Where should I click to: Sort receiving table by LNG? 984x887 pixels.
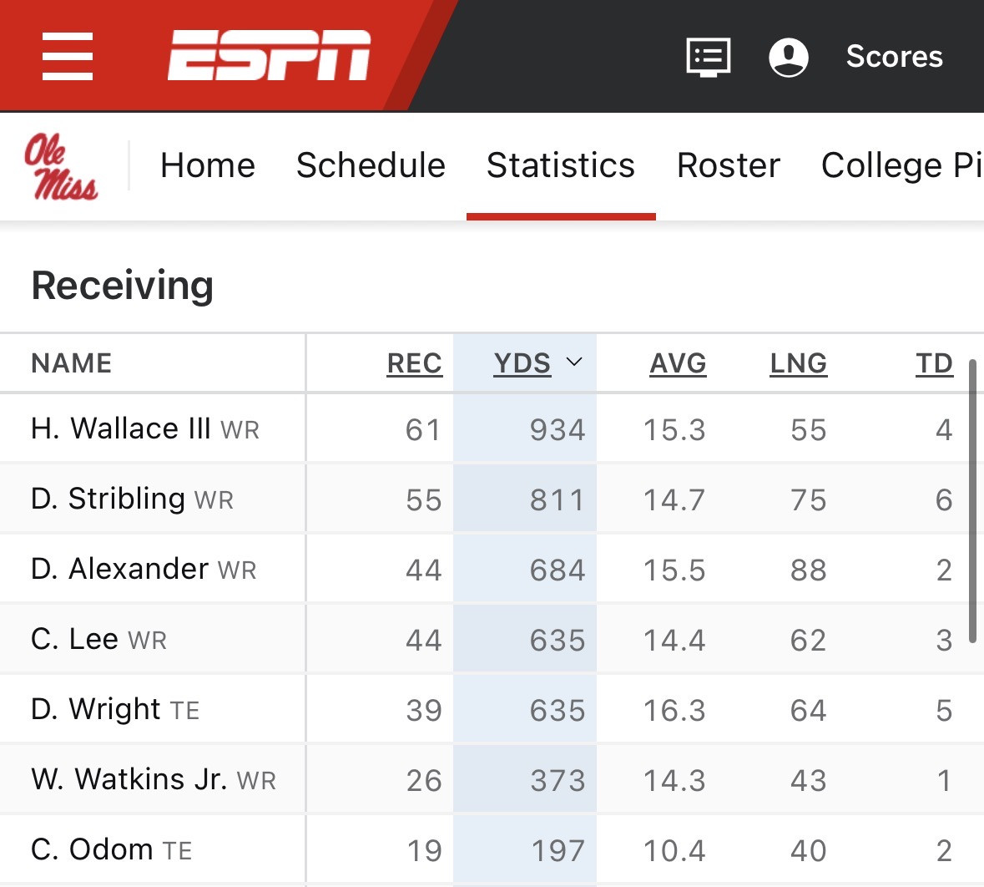click(798, 363)
